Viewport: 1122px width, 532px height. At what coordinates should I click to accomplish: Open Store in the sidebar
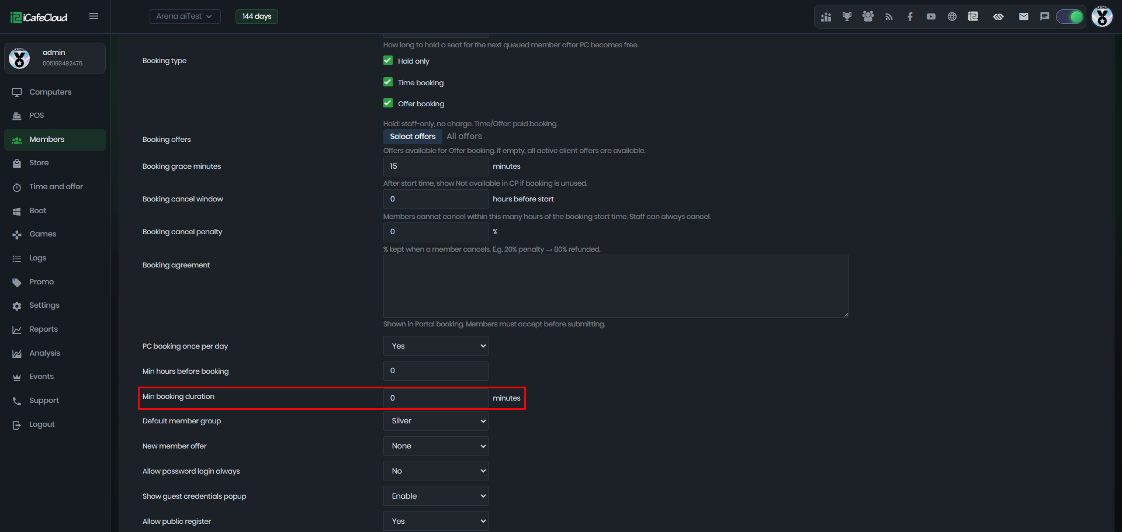(55, 163)
